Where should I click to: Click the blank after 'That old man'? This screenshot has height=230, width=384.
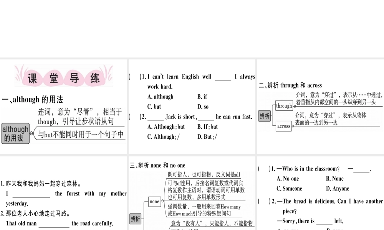coord(54,224)
